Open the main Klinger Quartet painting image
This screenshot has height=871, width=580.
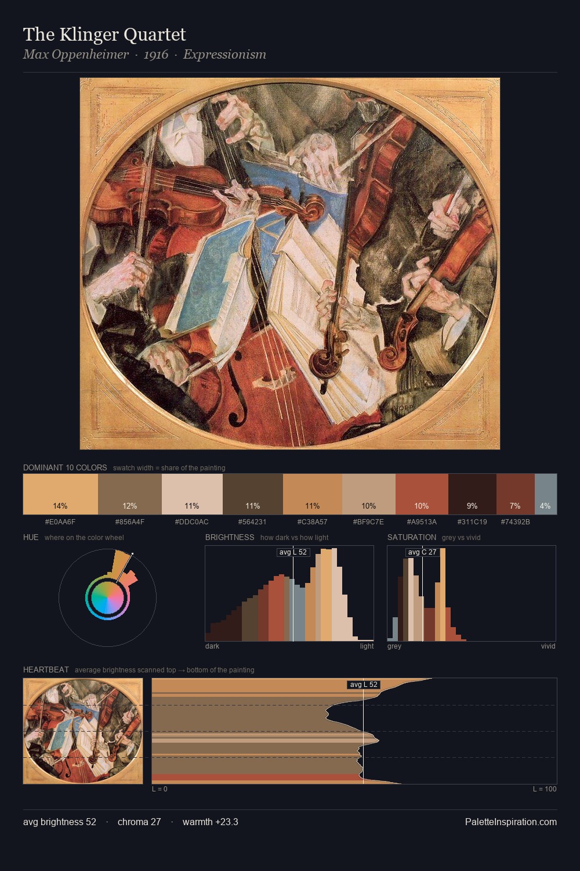click(290, 264)
